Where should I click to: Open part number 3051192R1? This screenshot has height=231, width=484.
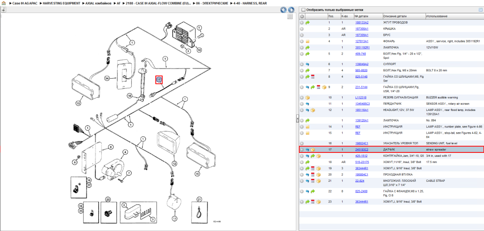[363, 48]
